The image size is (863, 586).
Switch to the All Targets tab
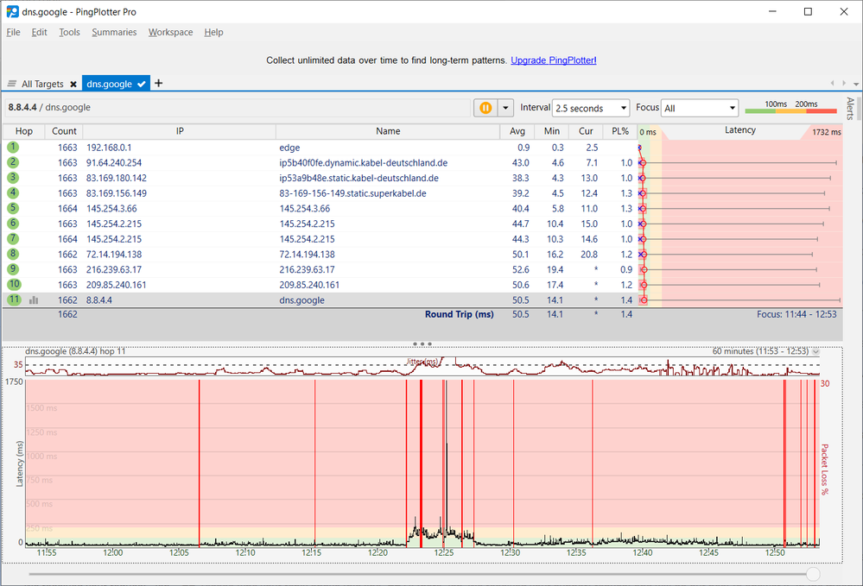(41, 83)
